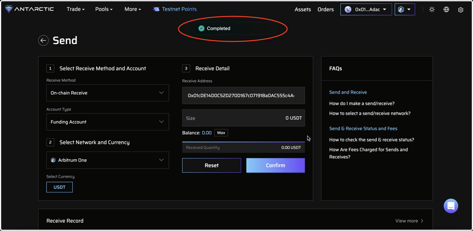473x231 pixels.
Task: Open language selector globe icon
Action: [x=446, y=9]
